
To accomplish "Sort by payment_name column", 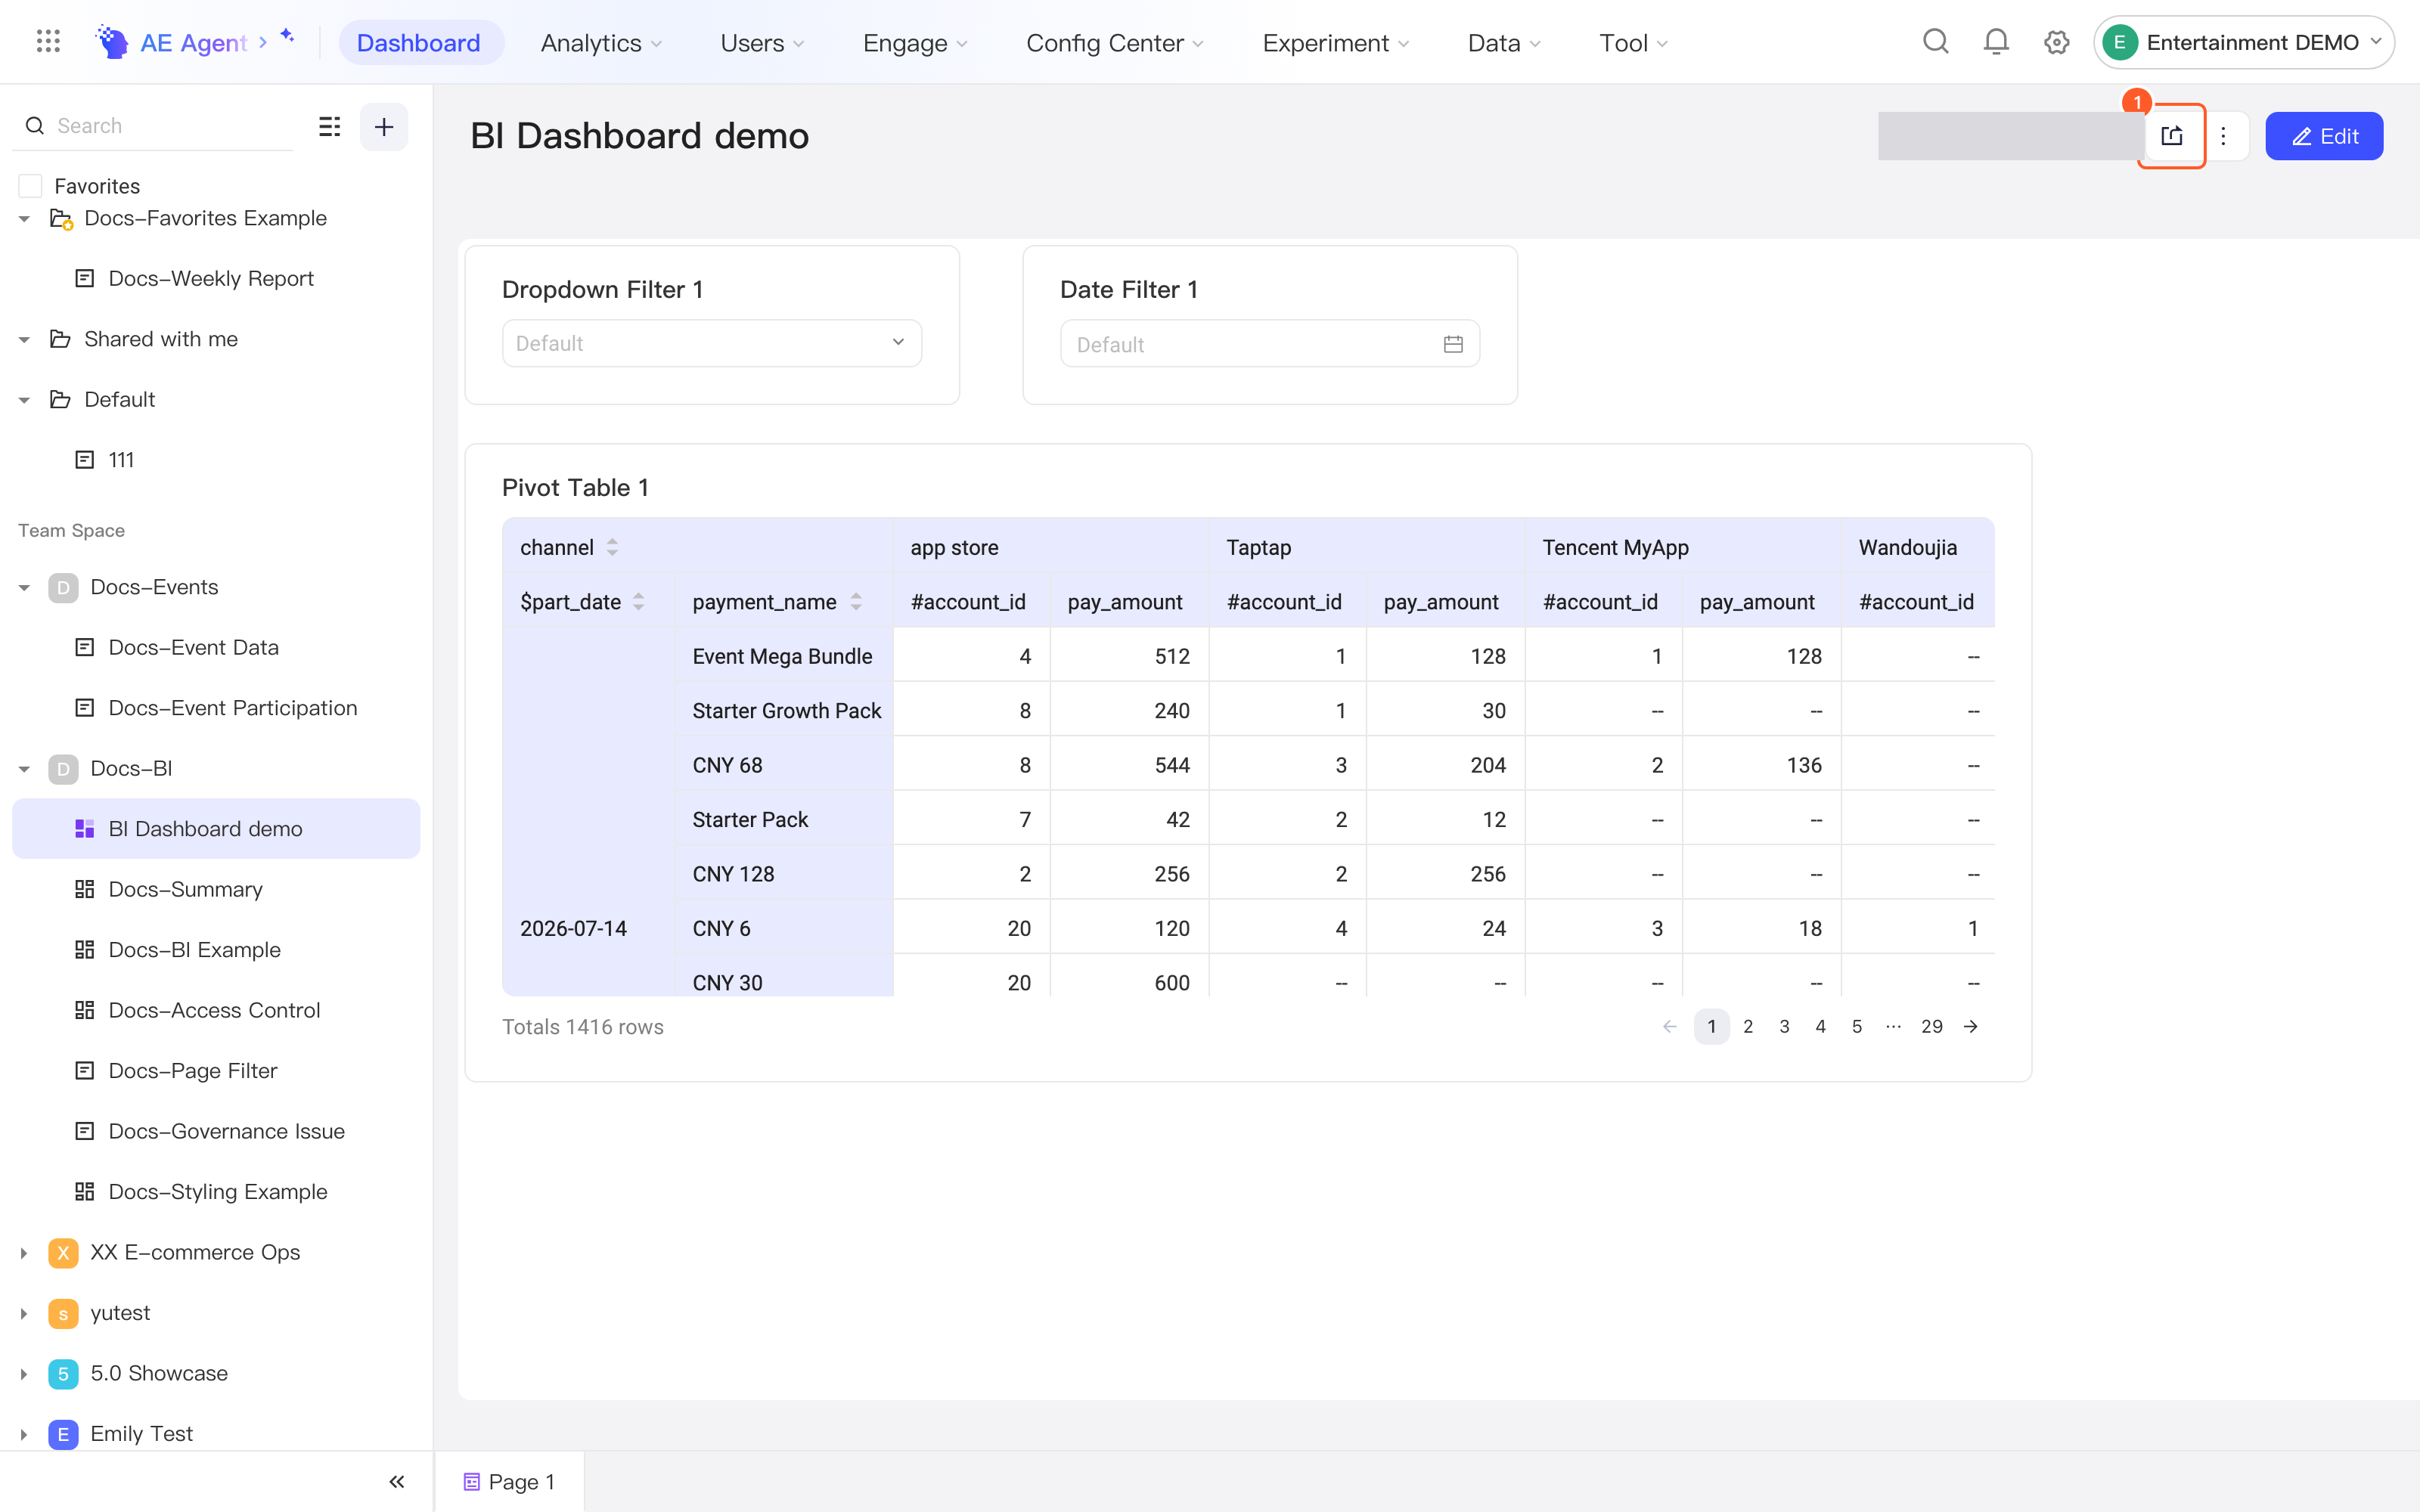I will (x=856, y=602).
